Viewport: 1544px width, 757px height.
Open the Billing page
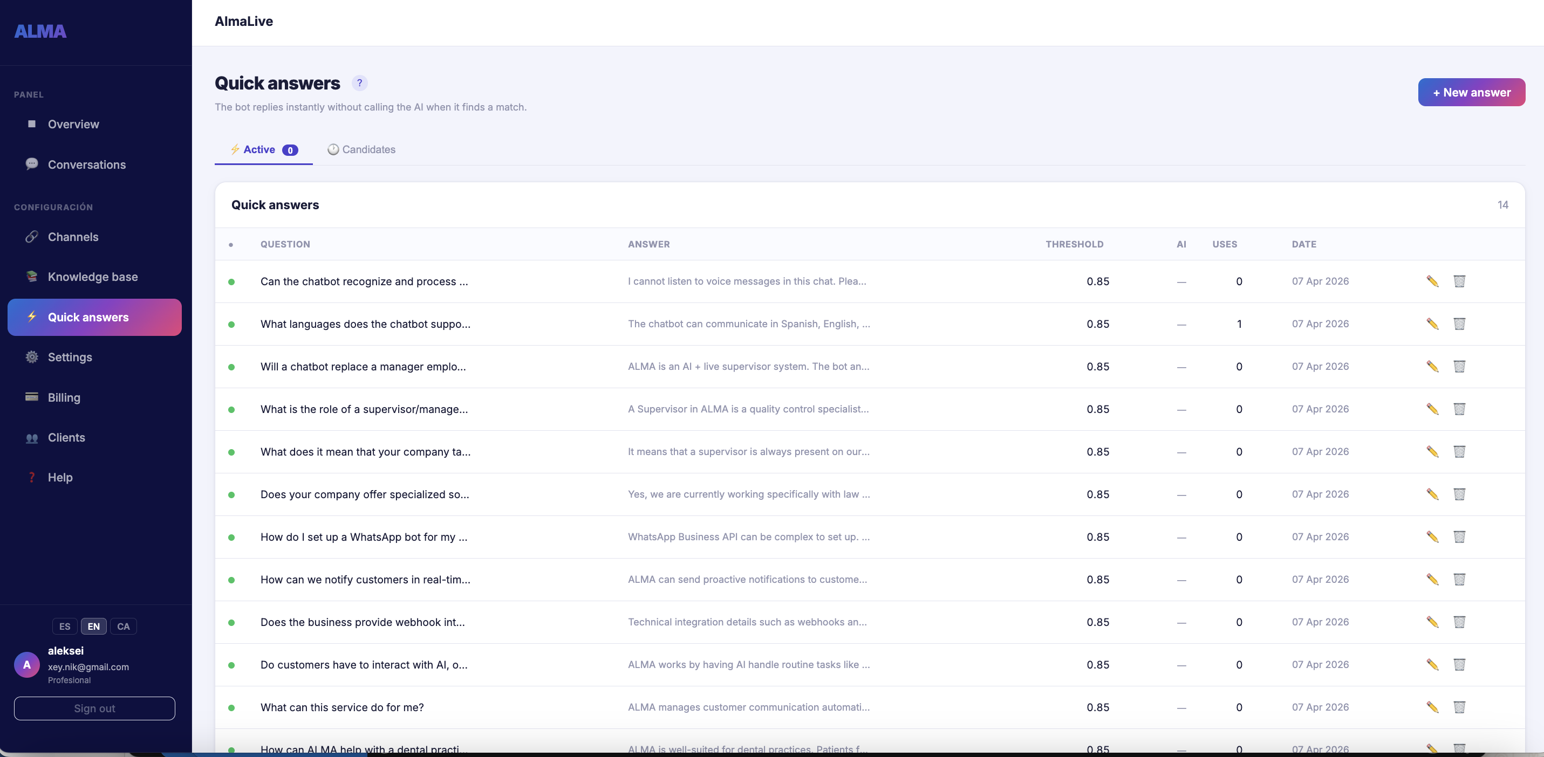point(64,398)
